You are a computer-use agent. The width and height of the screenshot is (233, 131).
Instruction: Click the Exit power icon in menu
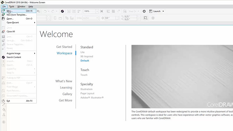click(3, 101)
